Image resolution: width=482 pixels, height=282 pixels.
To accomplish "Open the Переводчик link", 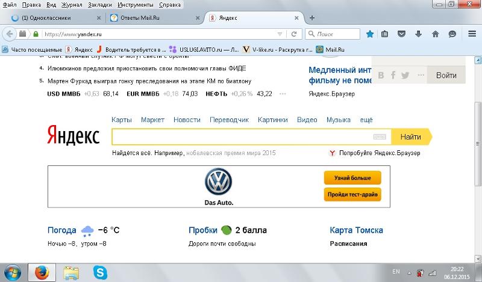I will click(229, 120).
